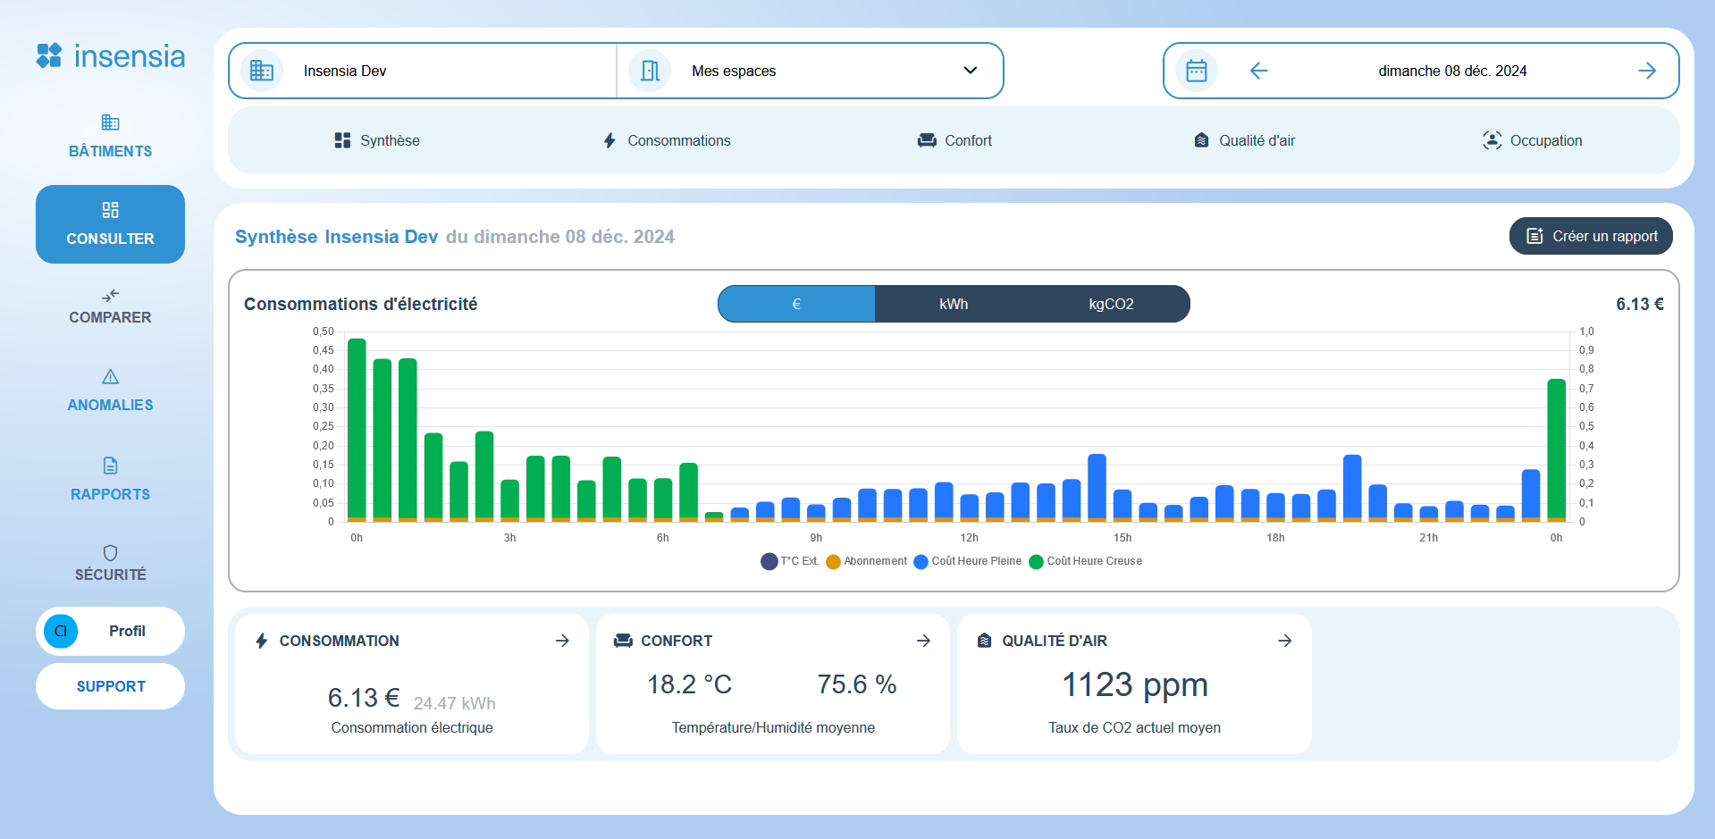Screen dimensions: 1715x839
Task: Click the 1123 ppm CO2 value
Action: 1135,685
